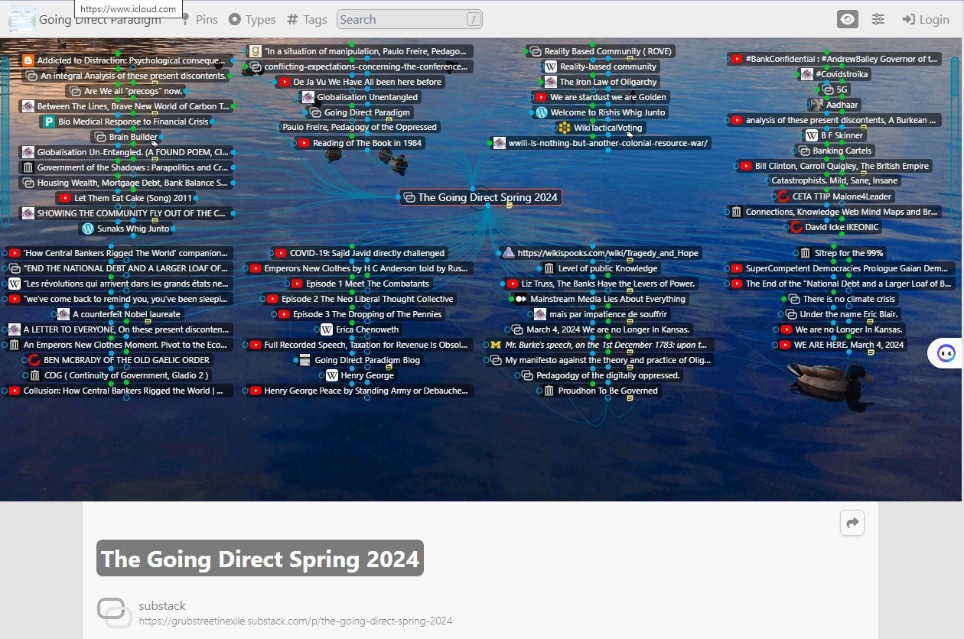The image size is (964, 639).
Task: Select There is no climate crisis node
Action: [841, 299]
